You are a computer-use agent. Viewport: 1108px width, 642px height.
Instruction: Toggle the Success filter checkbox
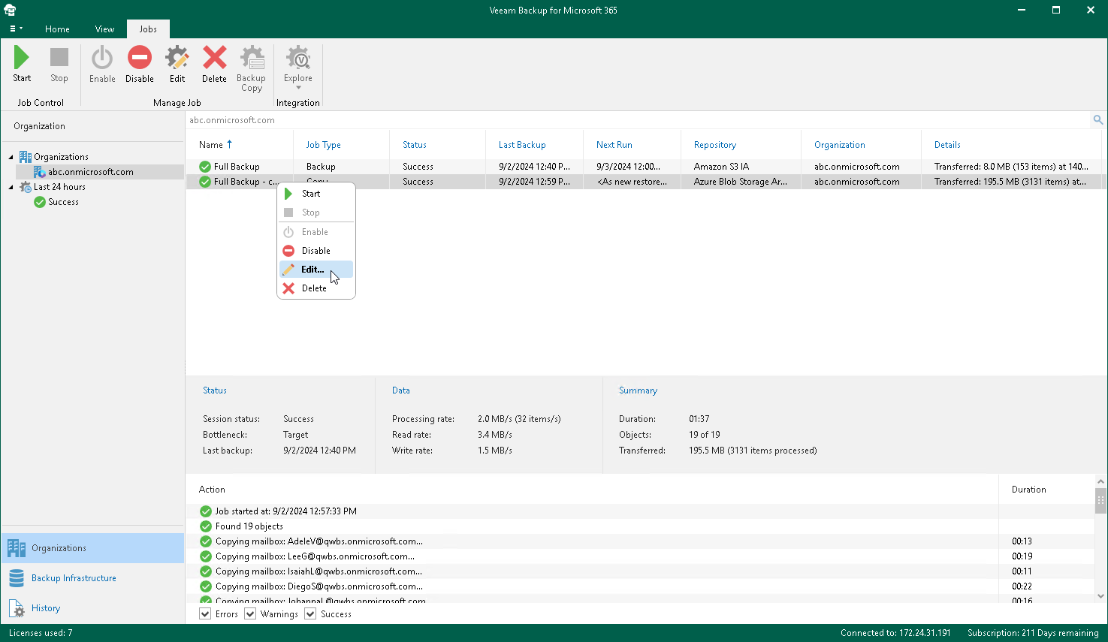point(310,614)
